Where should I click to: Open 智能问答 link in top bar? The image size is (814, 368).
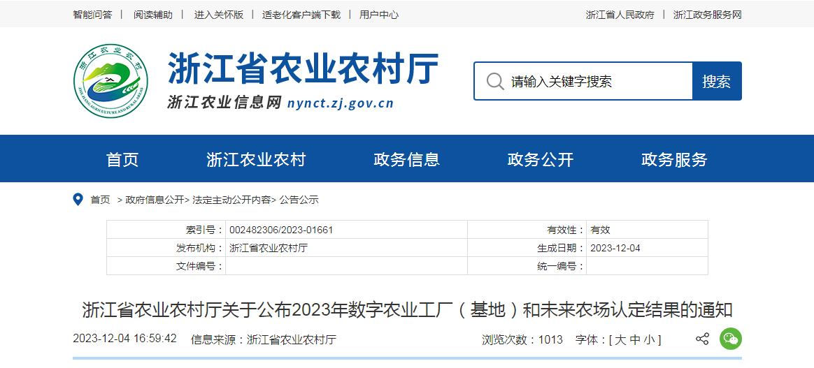[92, 15]
